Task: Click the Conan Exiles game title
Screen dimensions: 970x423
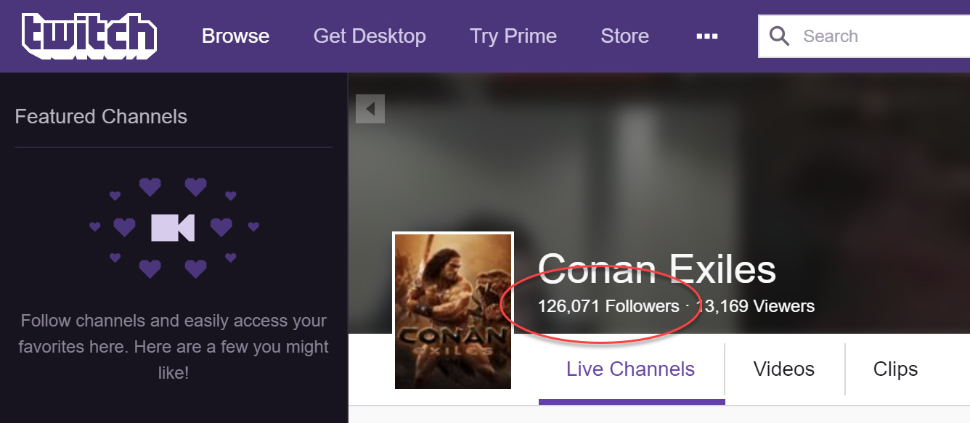Action: point(657,269)
